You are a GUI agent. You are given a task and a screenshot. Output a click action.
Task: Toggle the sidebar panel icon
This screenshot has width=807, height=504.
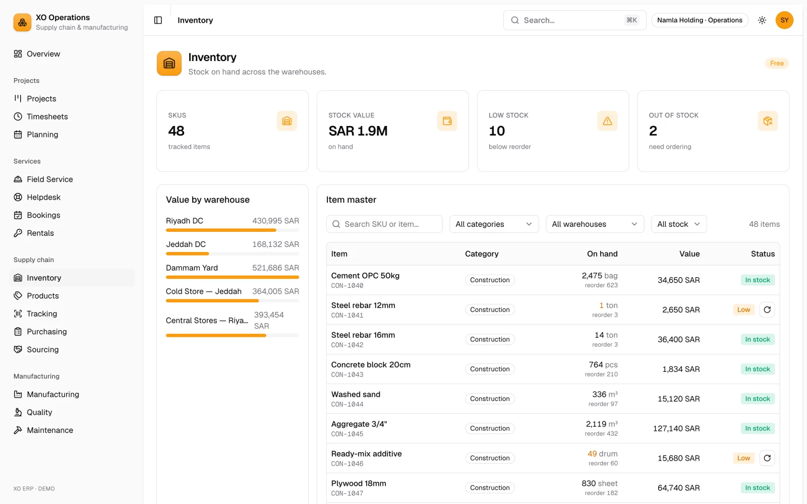click(x=158, y=20)
